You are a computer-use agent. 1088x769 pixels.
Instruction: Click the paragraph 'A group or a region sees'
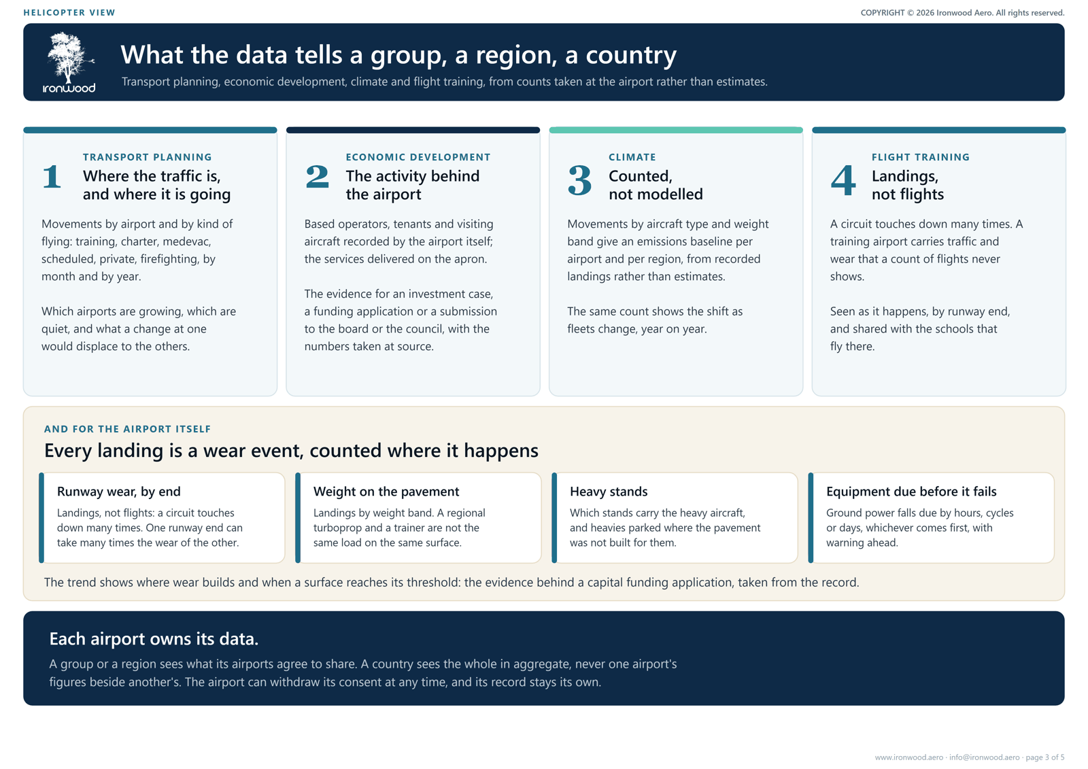click(363, 672)
